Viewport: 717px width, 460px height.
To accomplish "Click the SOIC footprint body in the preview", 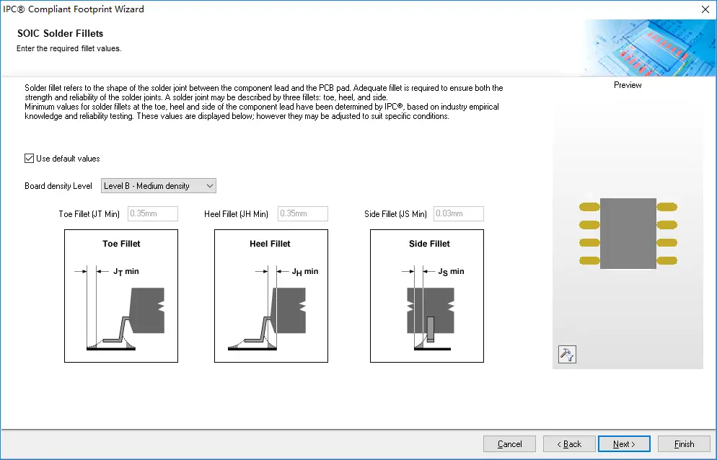I will (628, 234).
